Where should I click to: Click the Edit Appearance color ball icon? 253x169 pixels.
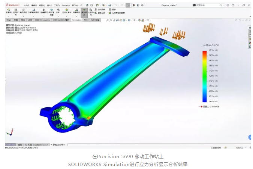point(139,20)
